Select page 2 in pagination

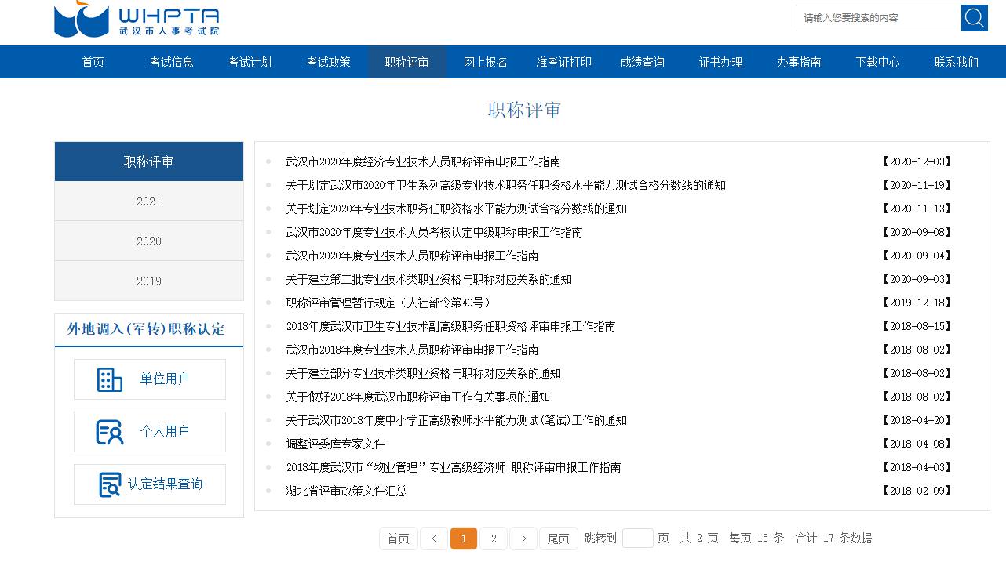tap(494, 539)
